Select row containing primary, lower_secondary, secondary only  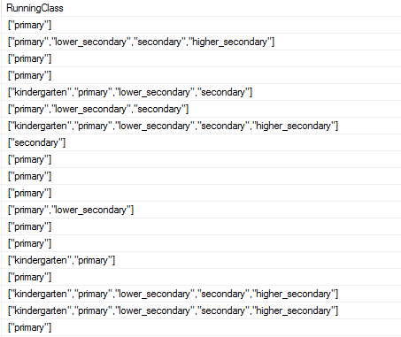[x=201, y=109]
